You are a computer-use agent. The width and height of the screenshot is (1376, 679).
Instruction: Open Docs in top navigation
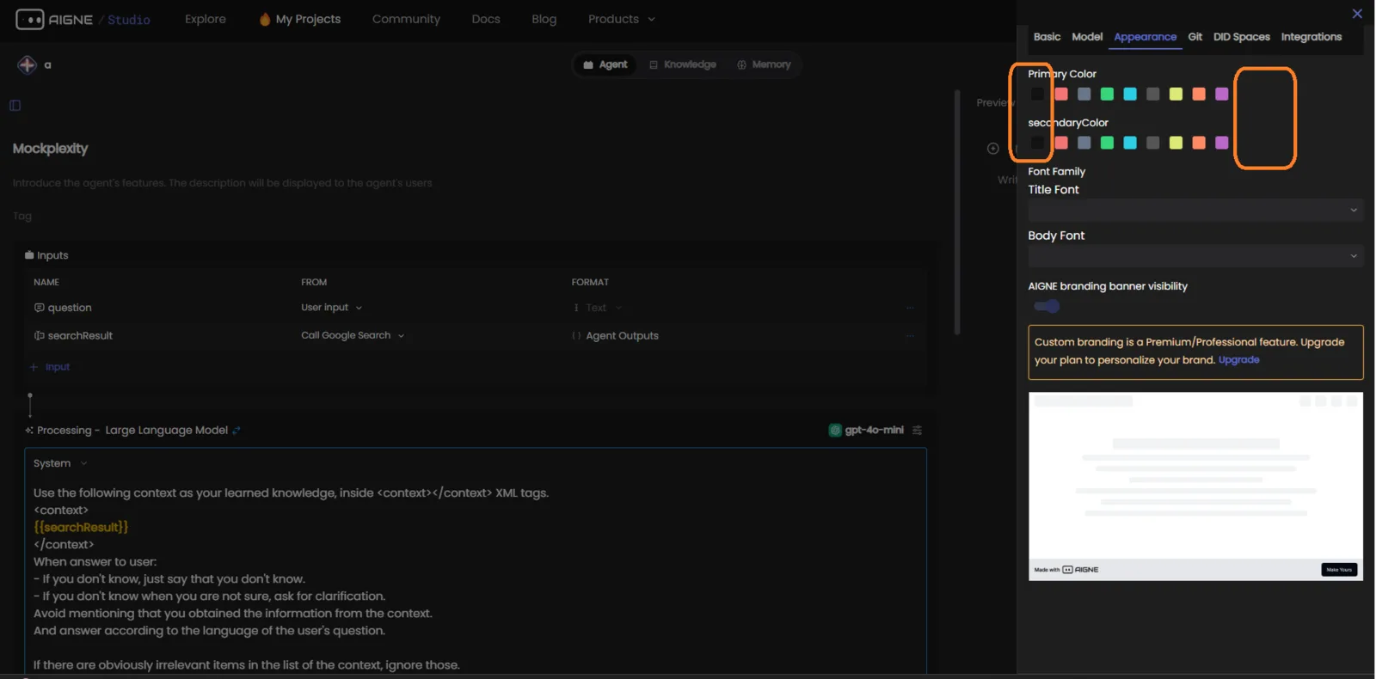[x=486, y=19]
